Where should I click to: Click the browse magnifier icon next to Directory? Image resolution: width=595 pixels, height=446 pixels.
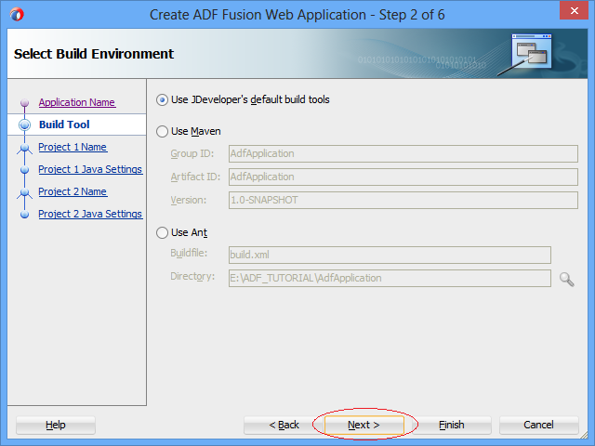click(x=566, y=279)
